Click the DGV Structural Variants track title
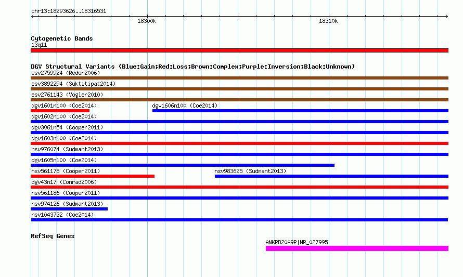Viewport: 463px width, 277px height. 192,67
